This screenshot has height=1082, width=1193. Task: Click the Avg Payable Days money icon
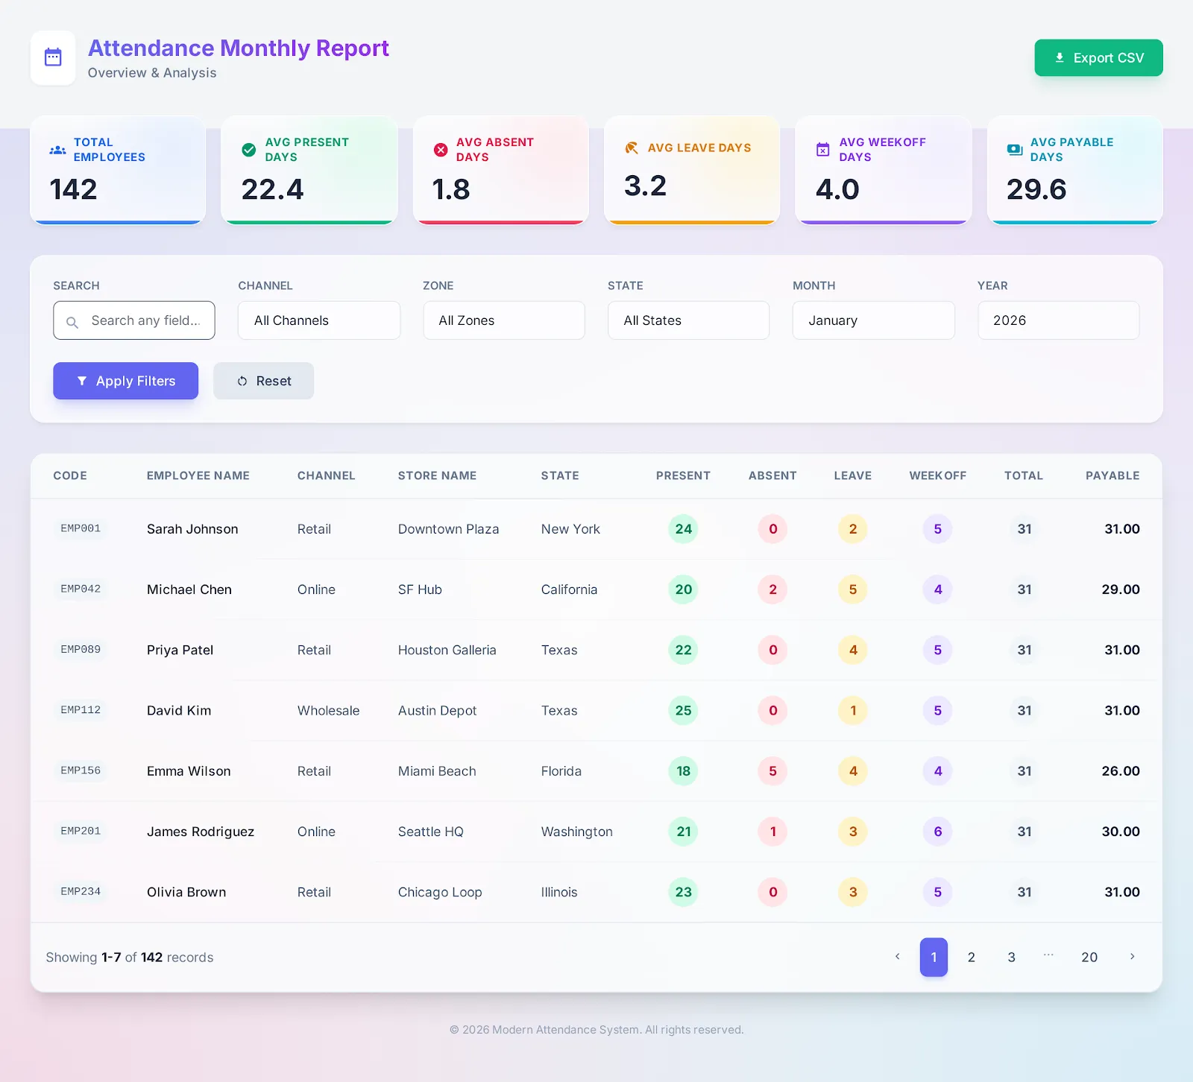coord(1015,150)
